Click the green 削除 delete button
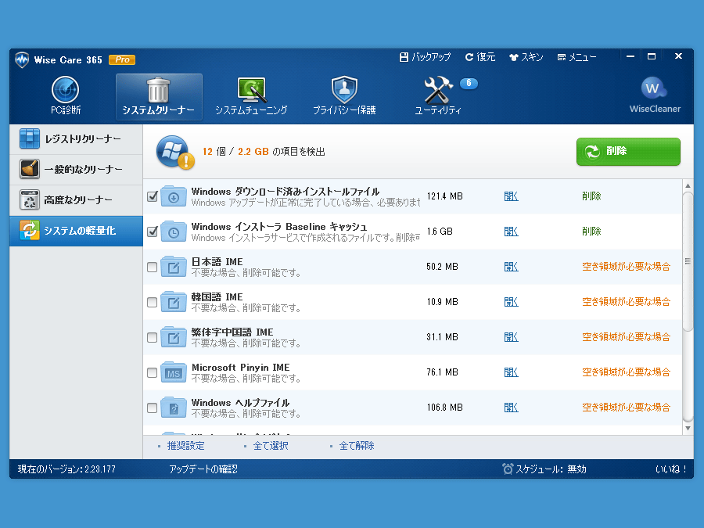Image resolution: width=704 pixels, height=528 pixels. point(628,151)
